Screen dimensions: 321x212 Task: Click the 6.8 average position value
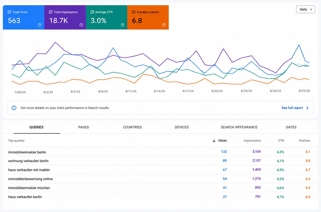(137, 21)
